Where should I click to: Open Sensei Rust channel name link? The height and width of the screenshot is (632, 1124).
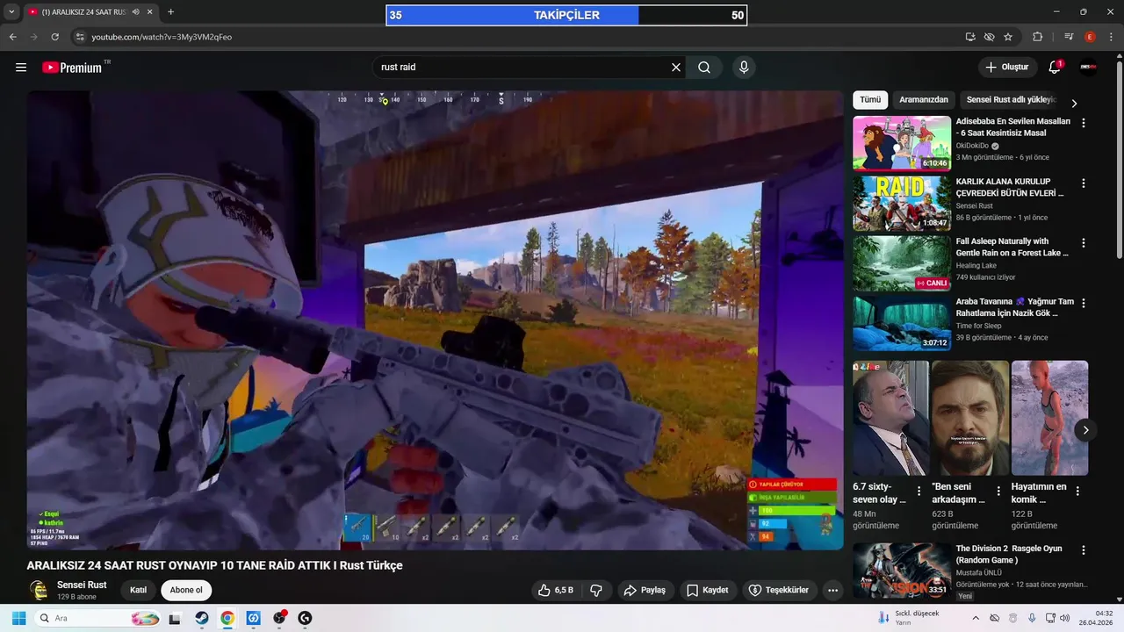82,585
